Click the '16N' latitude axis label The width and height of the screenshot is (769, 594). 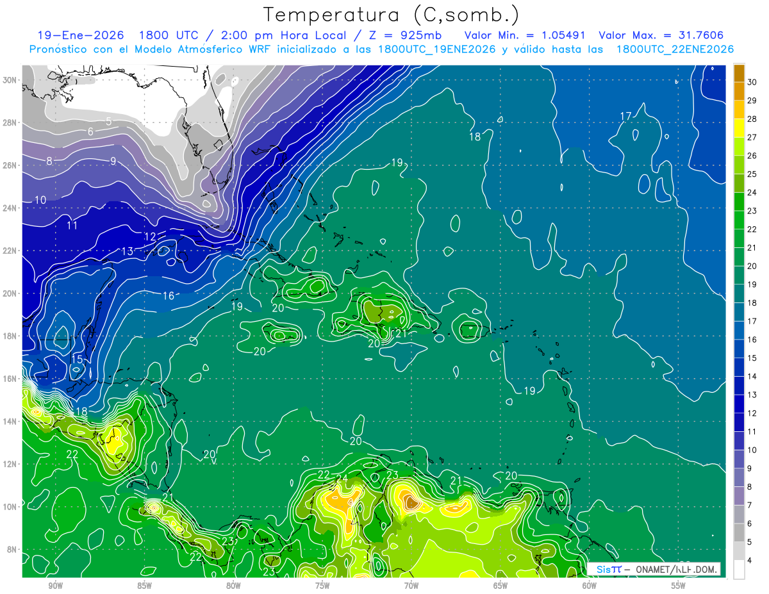point(10,379)
